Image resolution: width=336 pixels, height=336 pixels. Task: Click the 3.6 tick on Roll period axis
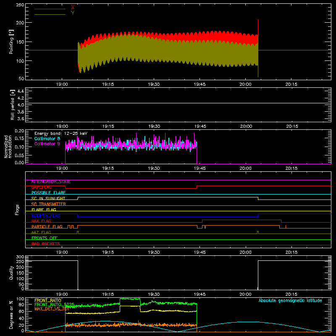tap(21, 118)
